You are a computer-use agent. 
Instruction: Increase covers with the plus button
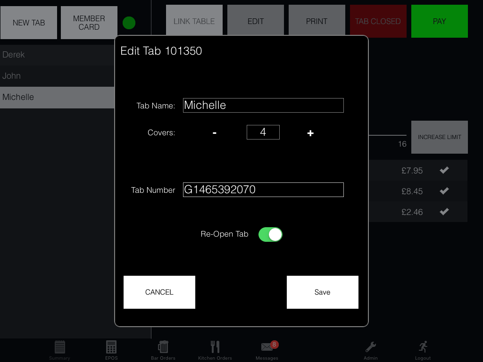pyautogui.click(x=310, y=133)
